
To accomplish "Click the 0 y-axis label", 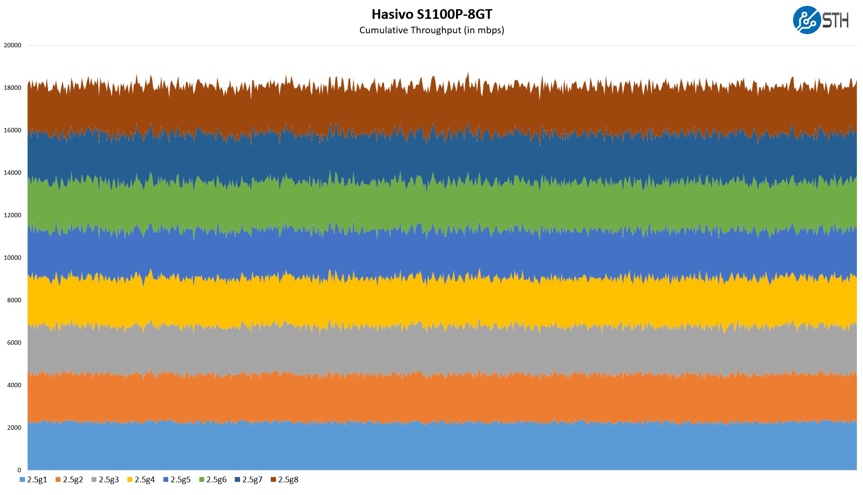I will point(19,470).
